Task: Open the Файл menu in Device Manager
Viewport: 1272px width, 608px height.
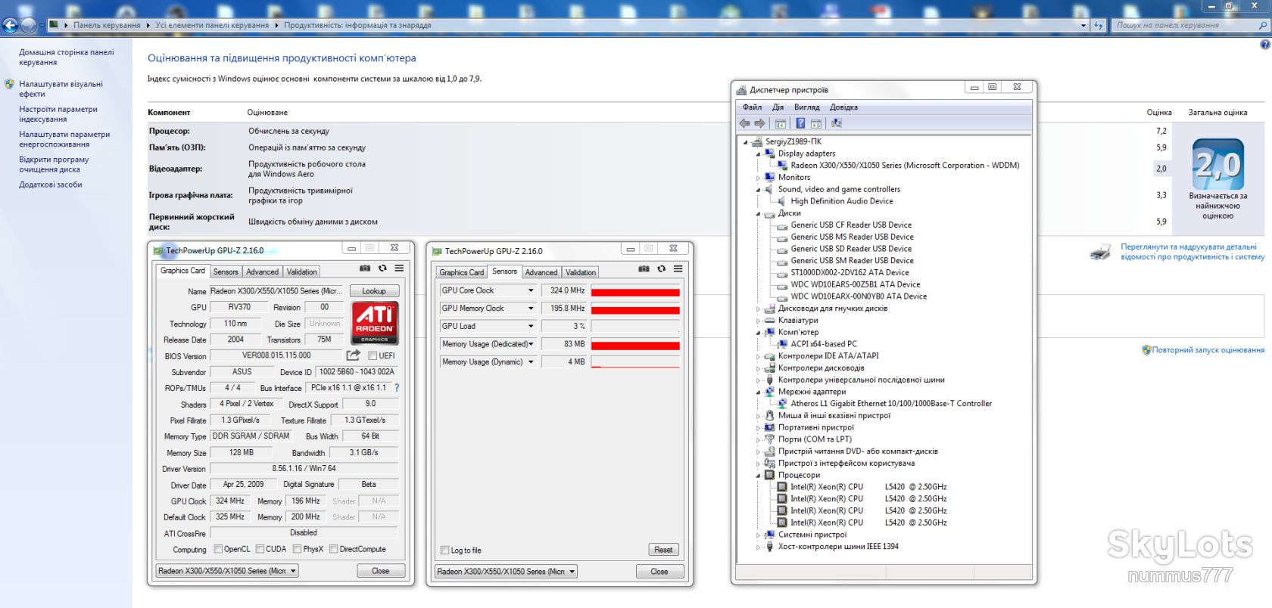Action: pyautogui.click(x=752, y=107)
